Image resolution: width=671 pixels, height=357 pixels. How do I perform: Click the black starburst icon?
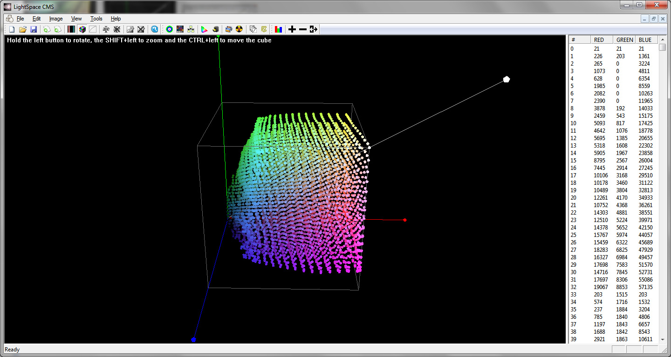(117, 29)
